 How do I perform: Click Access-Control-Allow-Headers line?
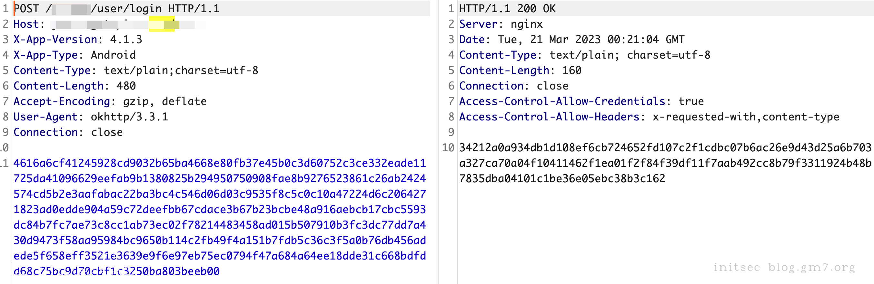pyautogui.click(x=649, y=117)
